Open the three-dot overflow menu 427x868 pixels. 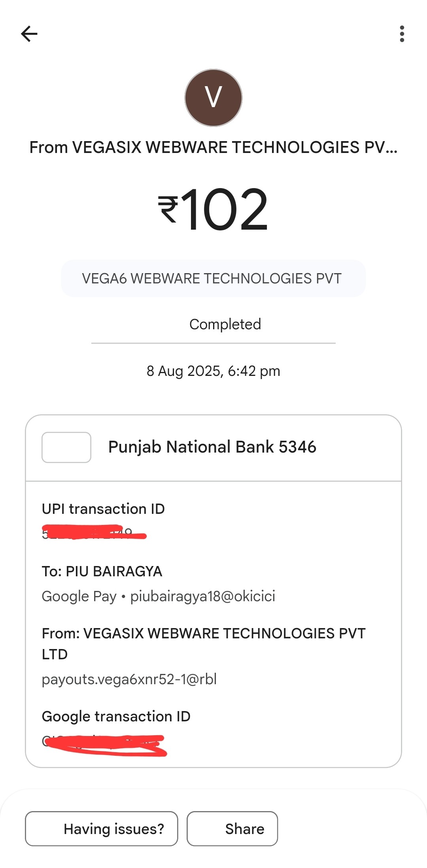coord(402,34)
